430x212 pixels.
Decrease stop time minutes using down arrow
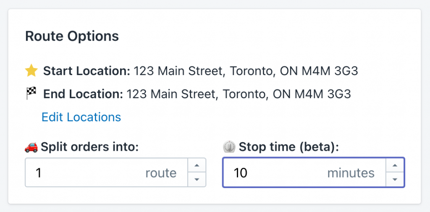[x=395, y=180]
